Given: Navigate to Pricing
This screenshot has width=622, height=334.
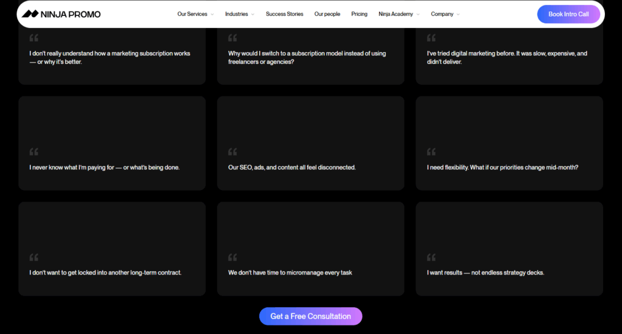Looking at the screenshot, I should [359, 14].
